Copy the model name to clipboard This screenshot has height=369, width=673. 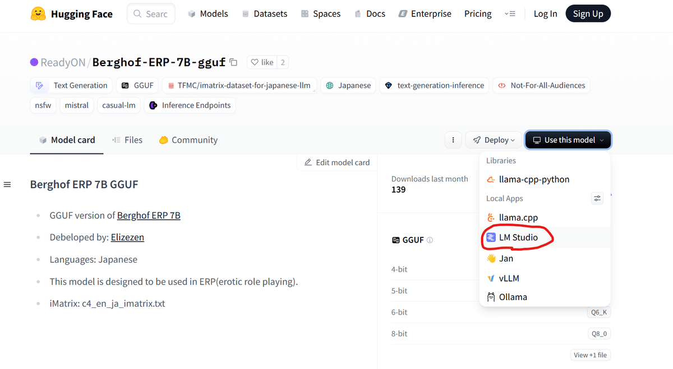234,62
